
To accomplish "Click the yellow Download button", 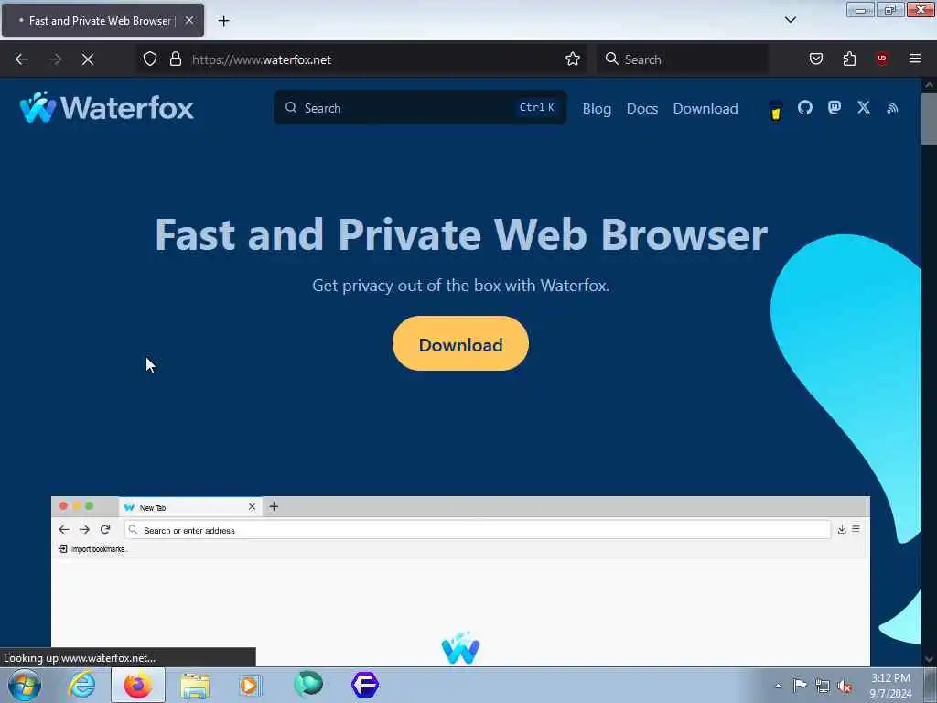I will point(460,344).
